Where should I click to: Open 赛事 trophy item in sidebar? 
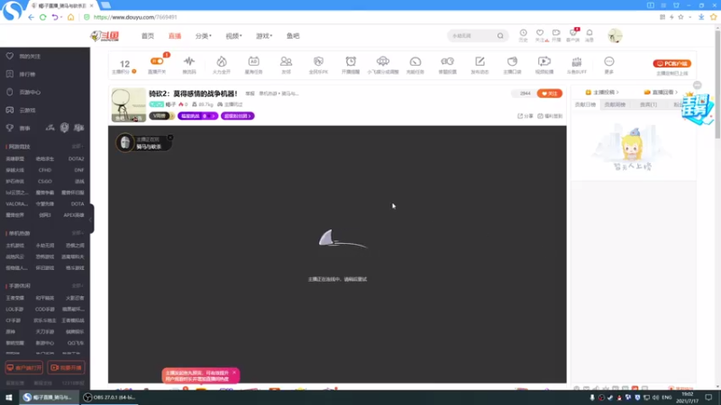pyautogui.click(x=18, y=128)
